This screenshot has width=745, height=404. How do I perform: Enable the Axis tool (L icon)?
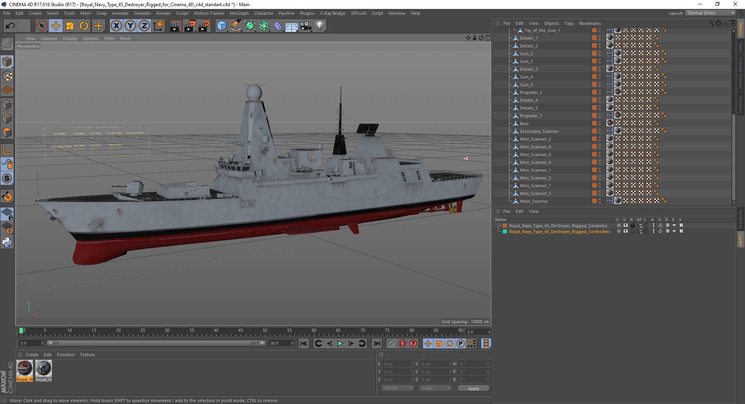tap(7, 150)
